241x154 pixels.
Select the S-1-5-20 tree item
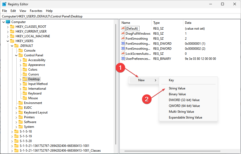[x=26, y=141]
